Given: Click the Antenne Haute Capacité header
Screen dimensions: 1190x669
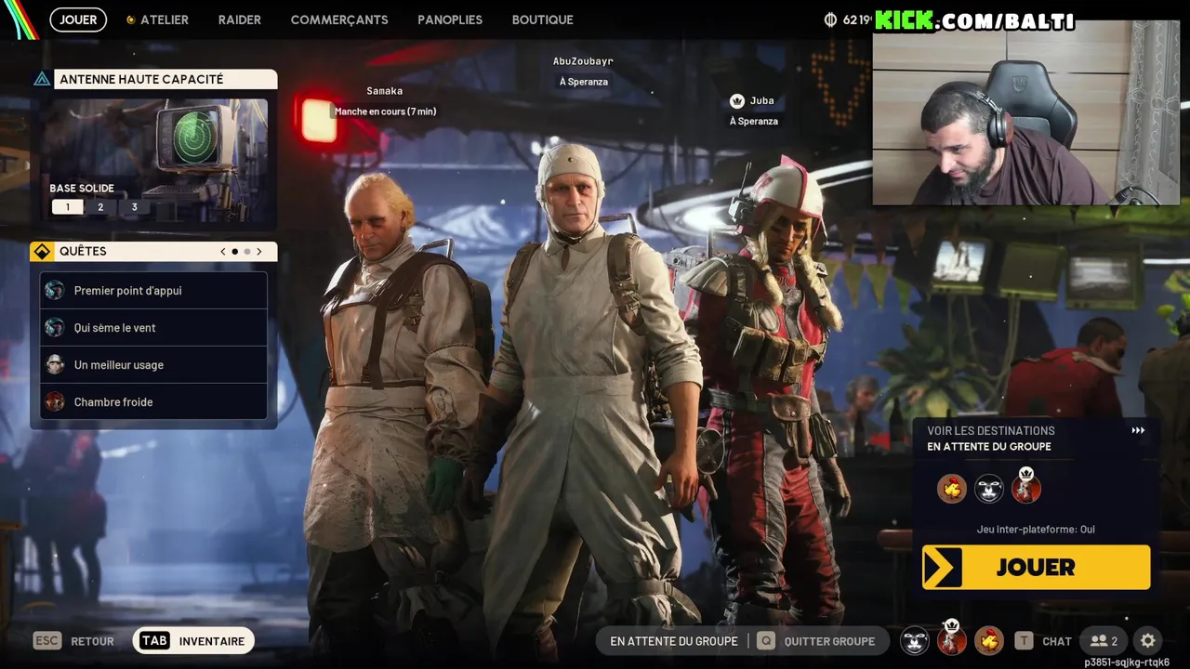Looking at the screenshot, I should pyautogui.click(x=165, y=79).
